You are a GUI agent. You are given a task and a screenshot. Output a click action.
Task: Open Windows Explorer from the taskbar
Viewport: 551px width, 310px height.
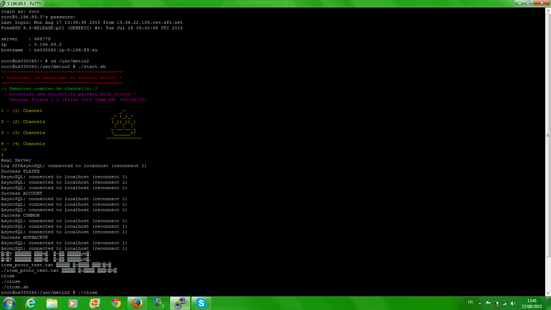pos(52,303)
